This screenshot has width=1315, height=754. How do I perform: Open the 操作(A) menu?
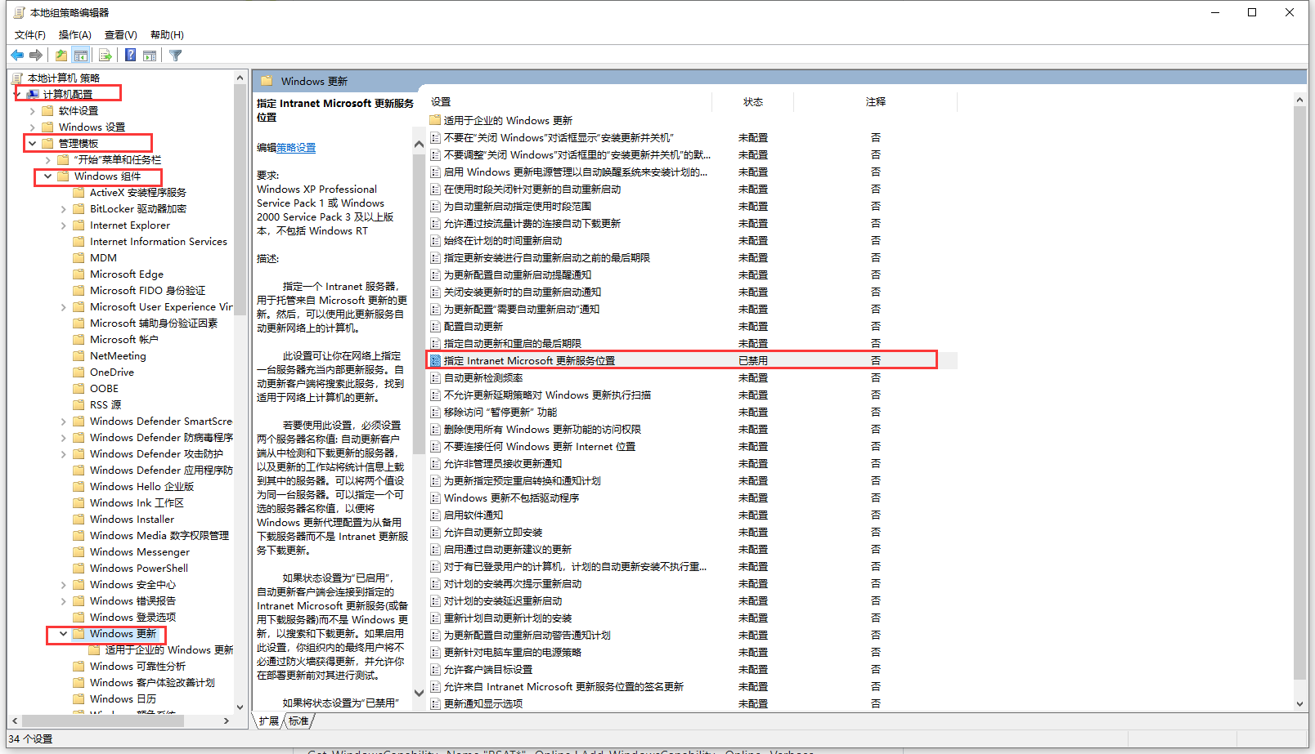75,35
